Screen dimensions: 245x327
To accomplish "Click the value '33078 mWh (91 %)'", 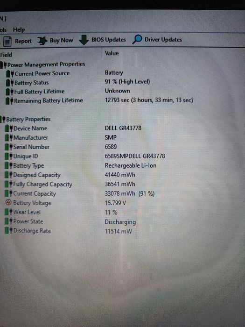I will [x=130, y=193].
